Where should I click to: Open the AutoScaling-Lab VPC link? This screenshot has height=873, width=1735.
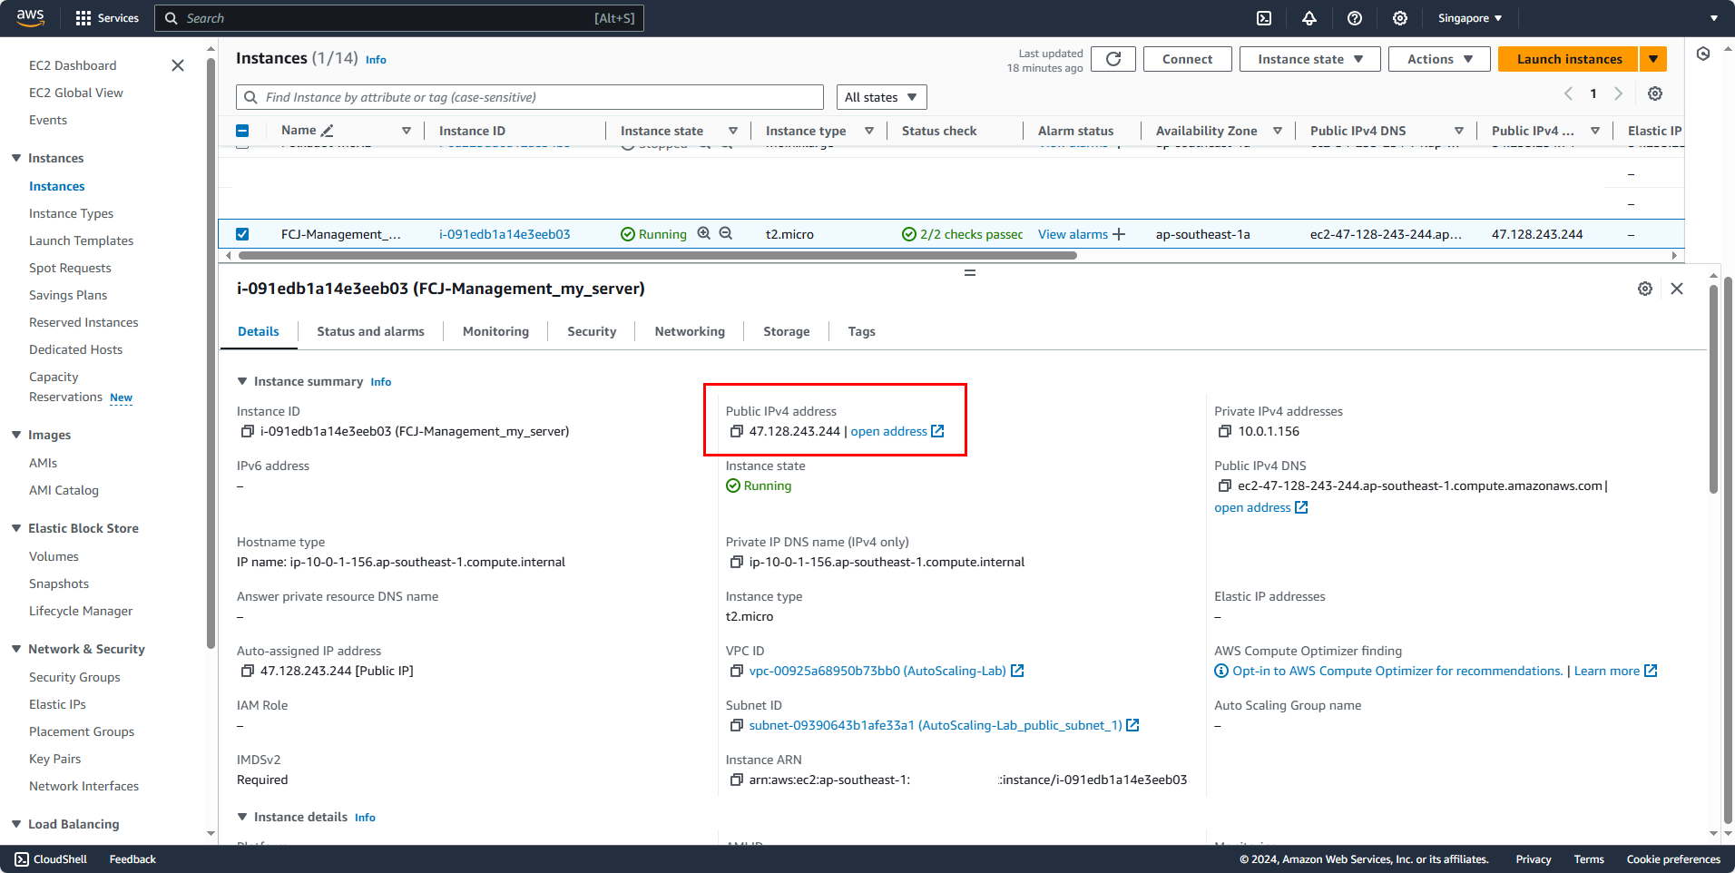877,671
